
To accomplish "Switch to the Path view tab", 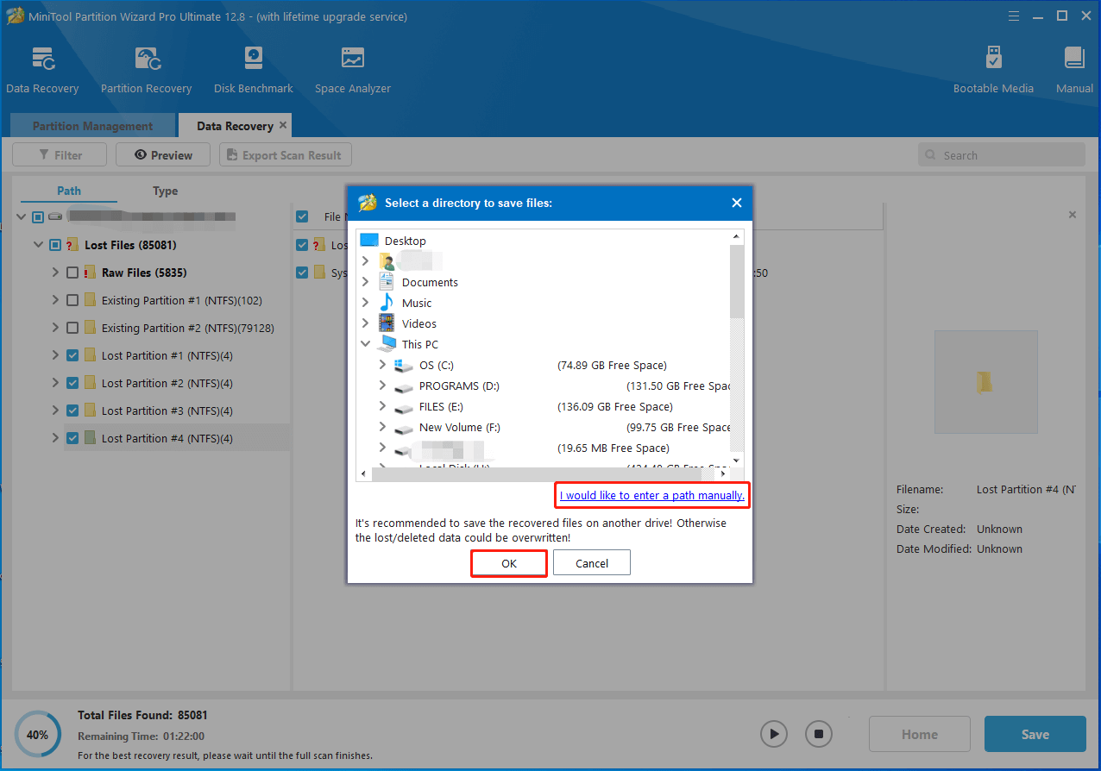I will pyautogui.click(x=69, y=191).
